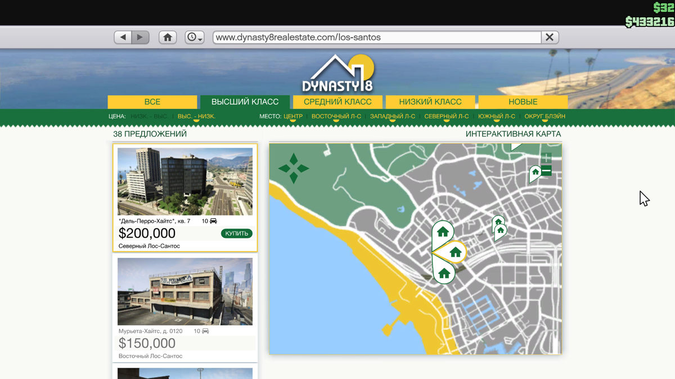Click the browser forward arrow
This screenshot has height=379, width=675.
(x=141, y=37)
